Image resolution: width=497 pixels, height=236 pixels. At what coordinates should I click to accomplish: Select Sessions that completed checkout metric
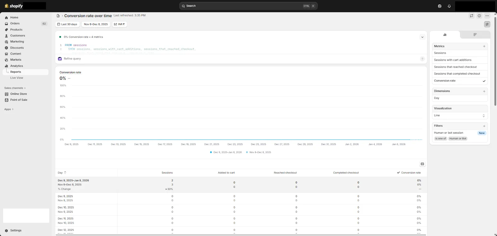pyautogui.click(x=460, y=74)
